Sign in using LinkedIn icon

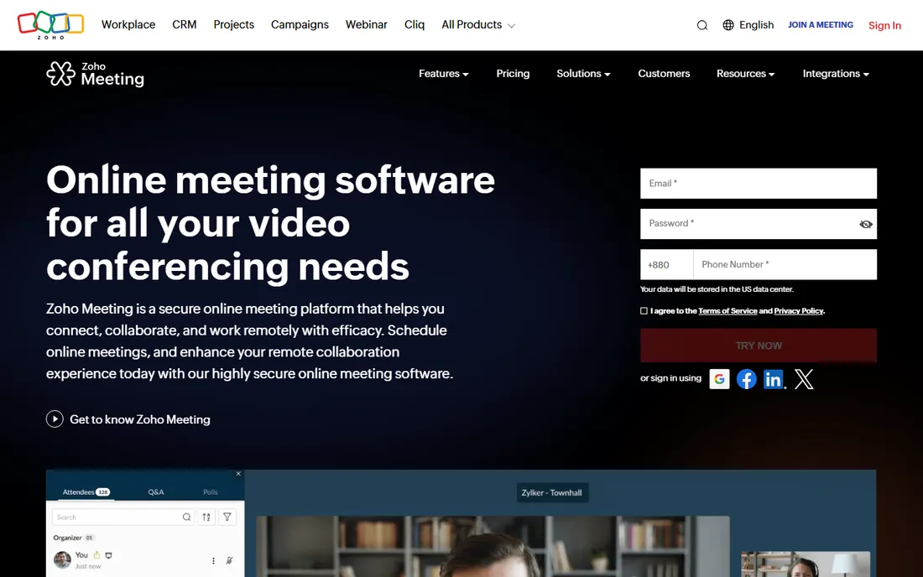pos(774,379)
